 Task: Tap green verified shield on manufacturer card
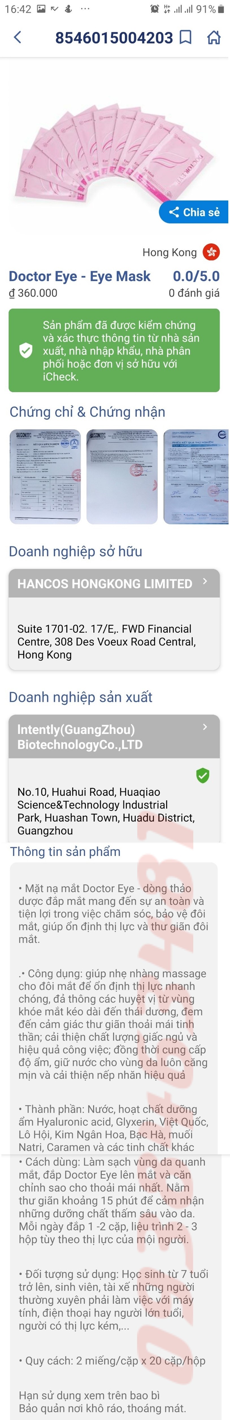(203, 775)
